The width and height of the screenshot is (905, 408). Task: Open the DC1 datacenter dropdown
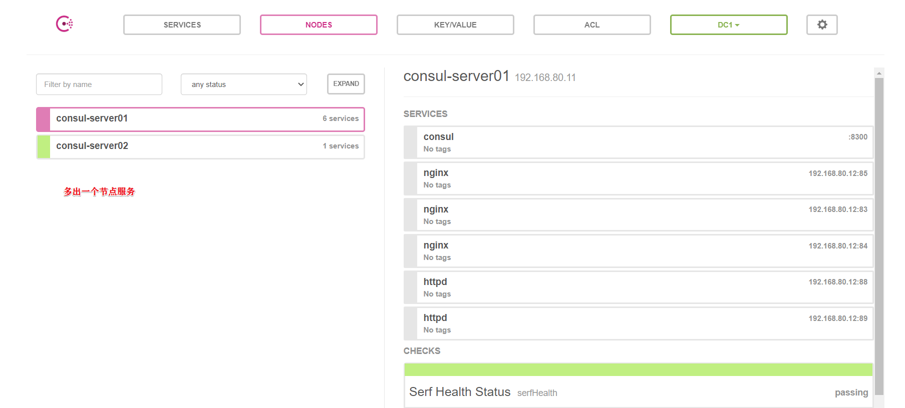click(728, 25)
